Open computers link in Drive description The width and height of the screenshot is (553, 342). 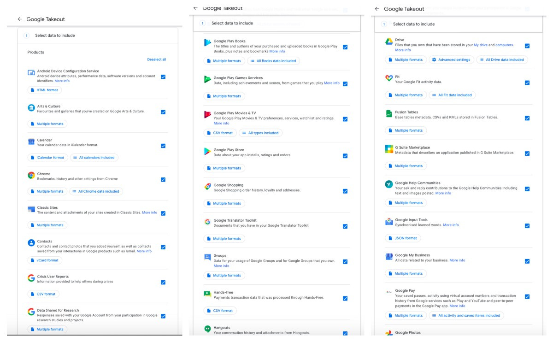(x=504, y=45)
